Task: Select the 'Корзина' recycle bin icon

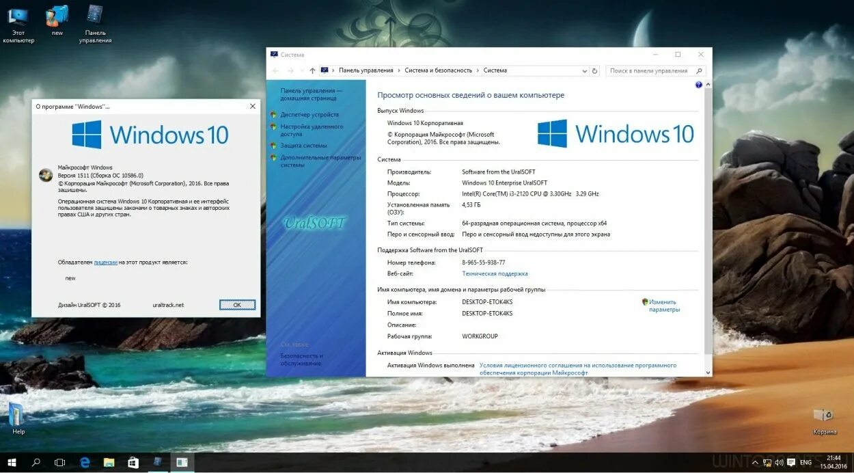Action: pos(825,420)
